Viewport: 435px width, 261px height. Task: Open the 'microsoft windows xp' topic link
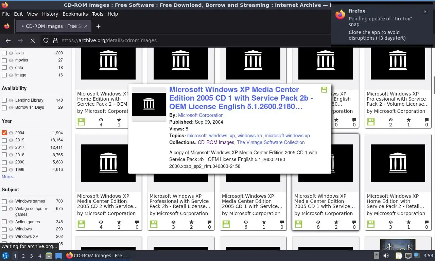[x=287, y=136]
